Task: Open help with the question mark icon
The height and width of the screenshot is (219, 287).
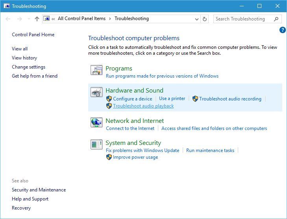Action: pyautogui.click(x=282, y=30)
